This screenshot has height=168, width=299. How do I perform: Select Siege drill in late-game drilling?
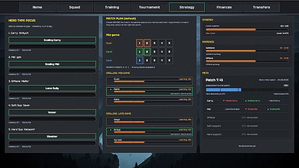(x=149, y=122)
